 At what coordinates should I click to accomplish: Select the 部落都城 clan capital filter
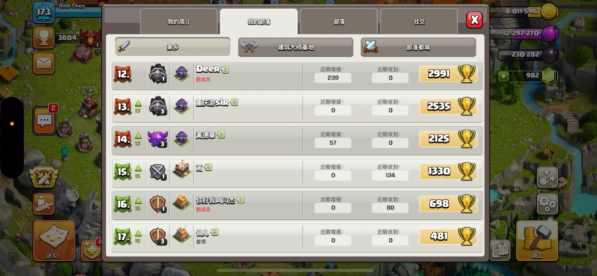418,47
